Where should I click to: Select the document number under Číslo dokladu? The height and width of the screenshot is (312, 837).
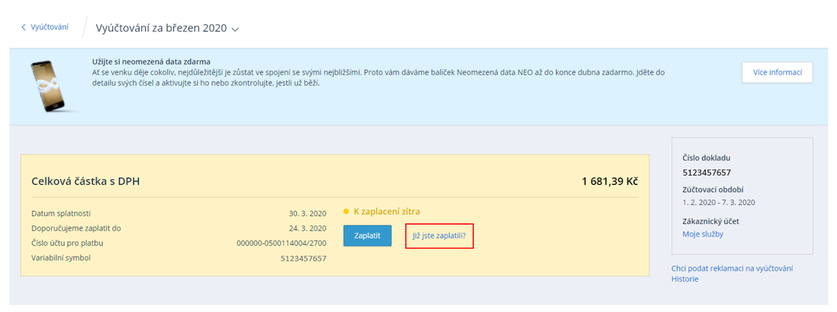tap(706, 173)
